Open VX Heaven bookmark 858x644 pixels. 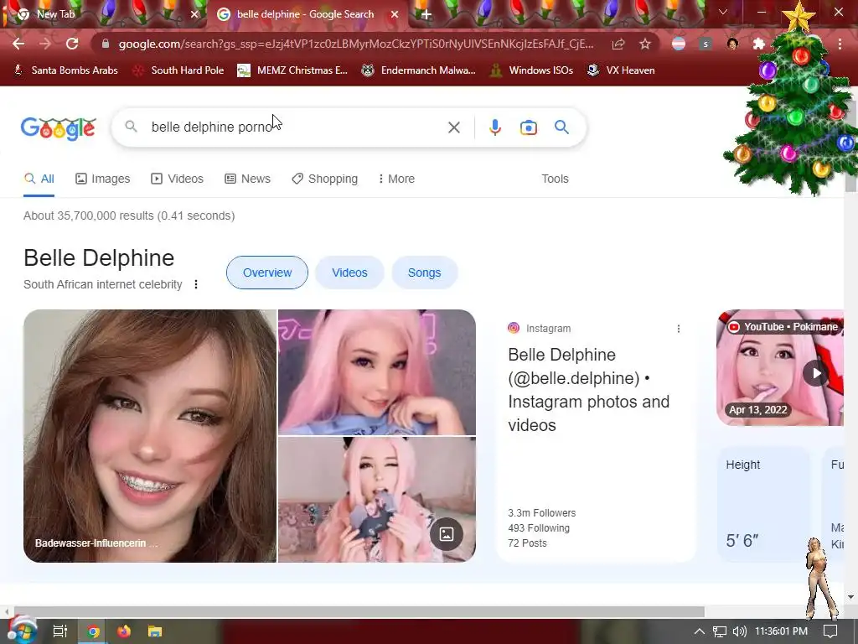(621, 70)
